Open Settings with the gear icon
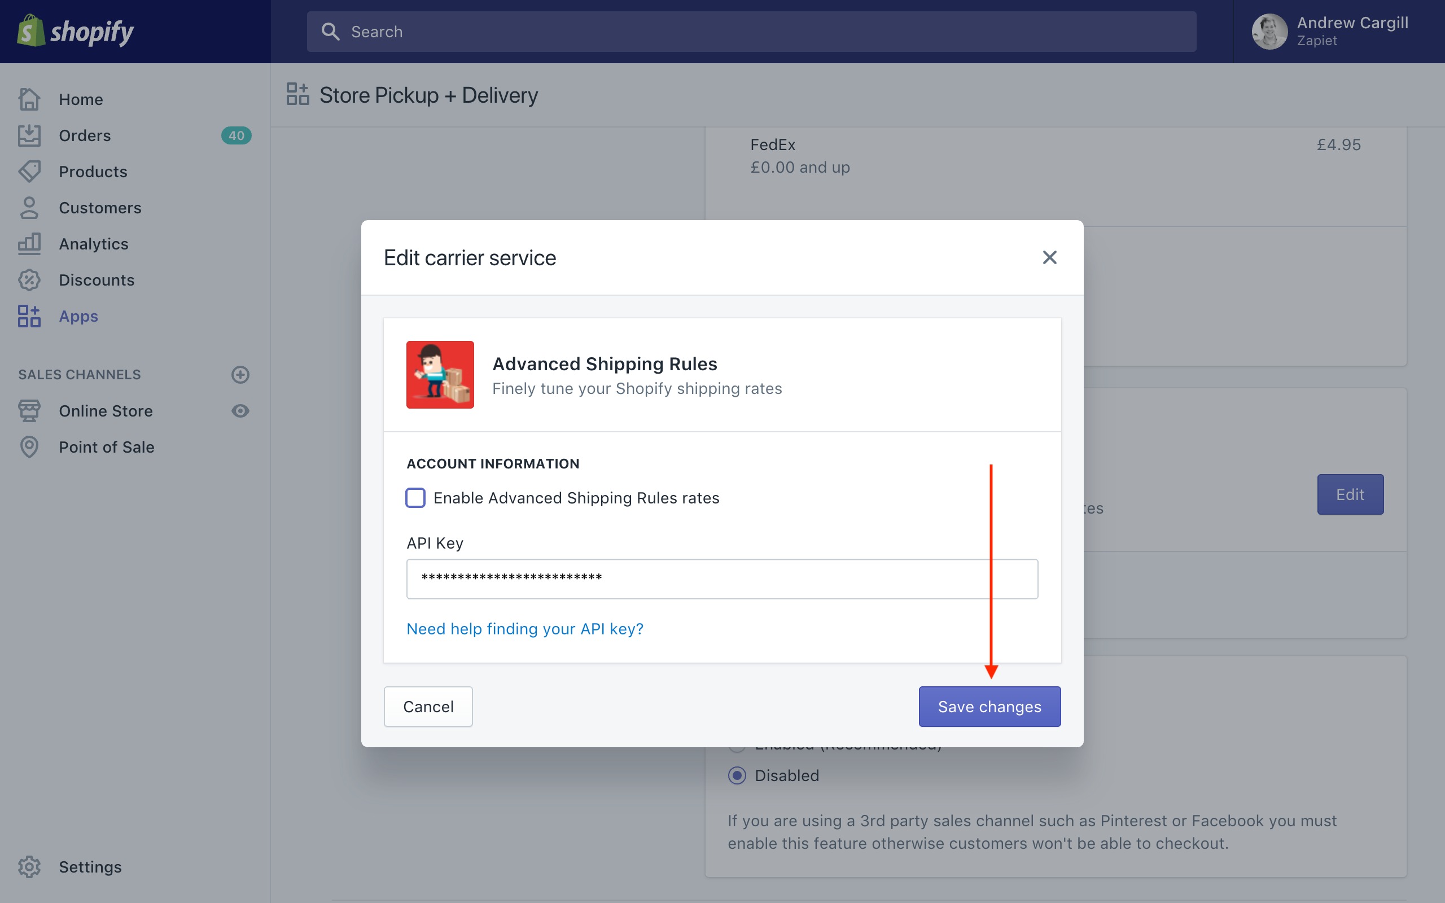This screenshot has height=903, width=1445. (x=29, y=866)
